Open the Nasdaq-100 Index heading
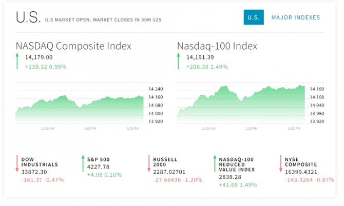 217,46
